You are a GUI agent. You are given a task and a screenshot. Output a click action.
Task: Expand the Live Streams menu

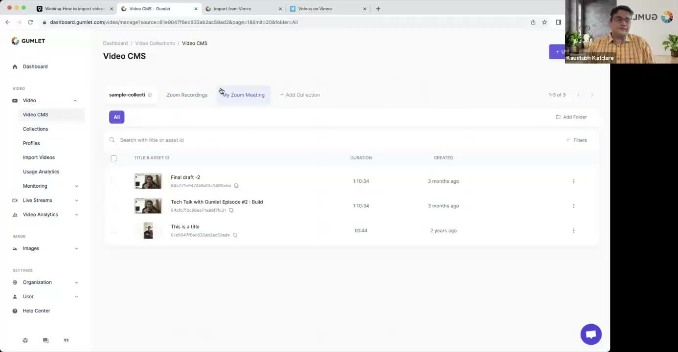[x=76, y=200]
